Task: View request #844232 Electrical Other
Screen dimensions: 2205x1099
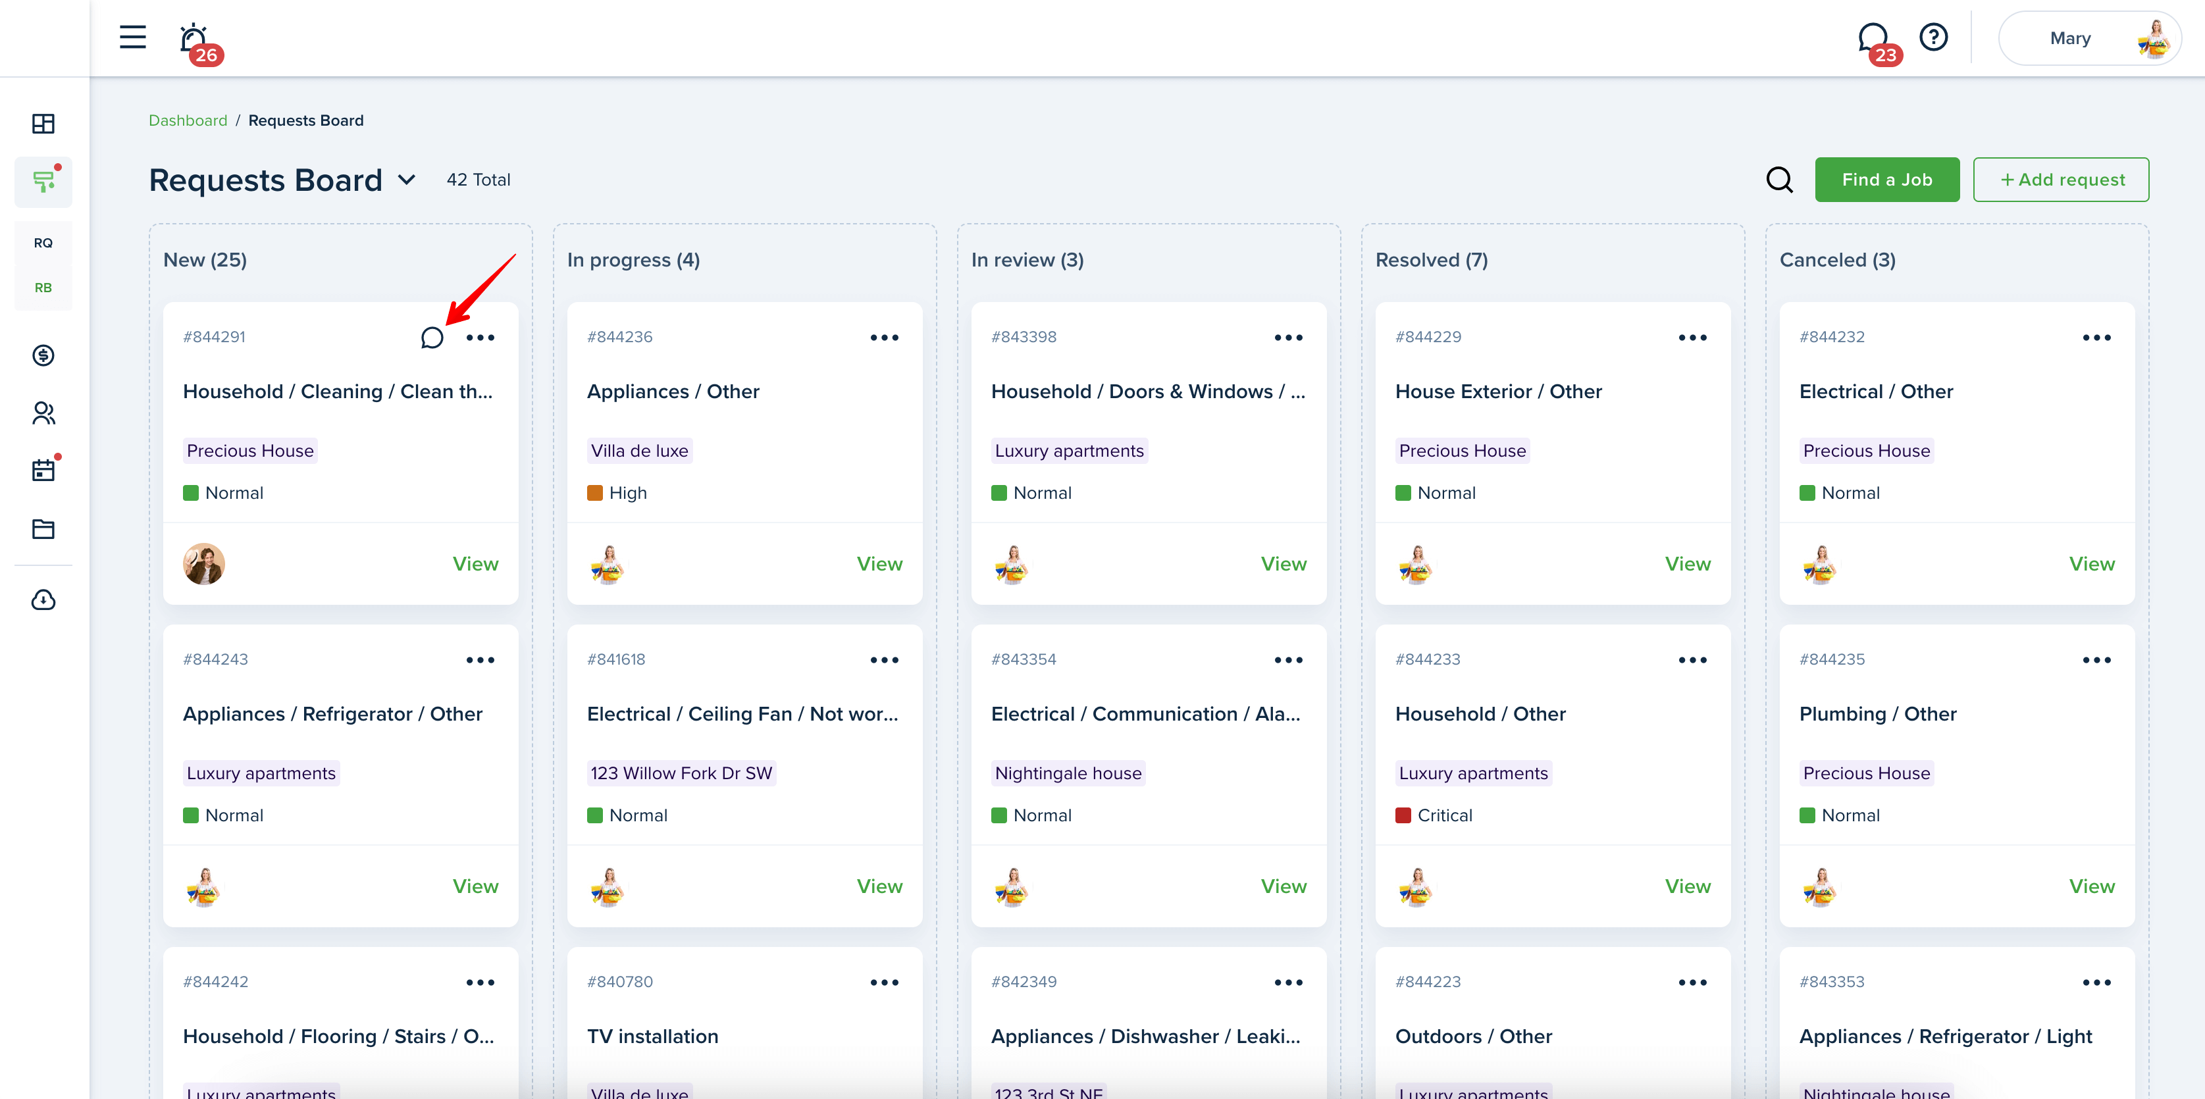Action: click(x=2091, y=564)
